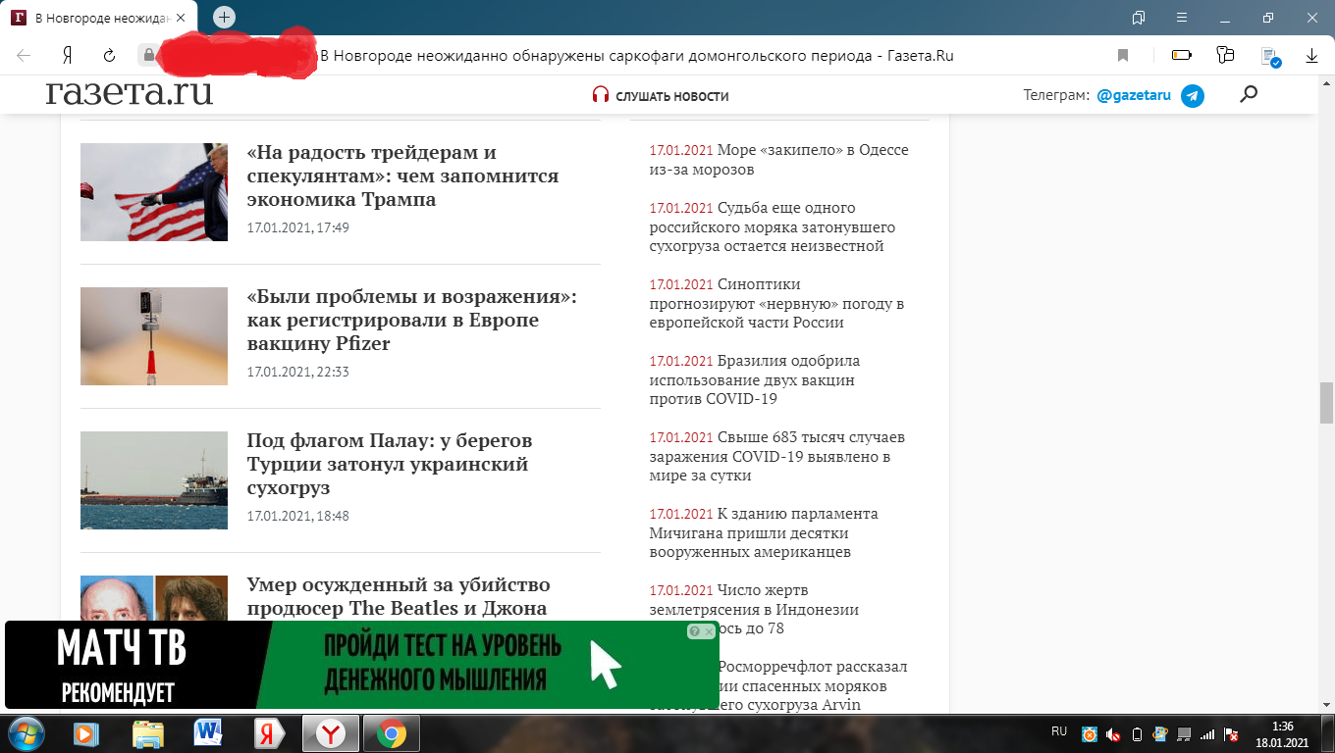Click the Матч ТВ money test banner
The image size is (1335, 753).
pyautogui.click(x=362, y=665)
